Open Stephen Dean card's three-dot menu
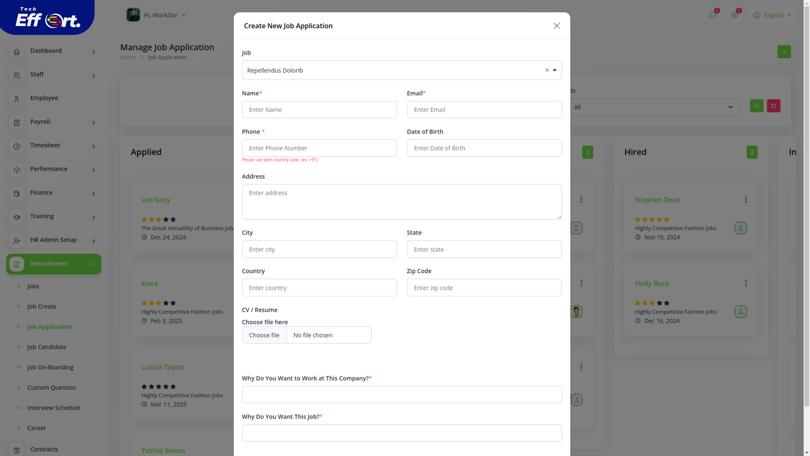 pyautogui.click(x=745, y=200)
